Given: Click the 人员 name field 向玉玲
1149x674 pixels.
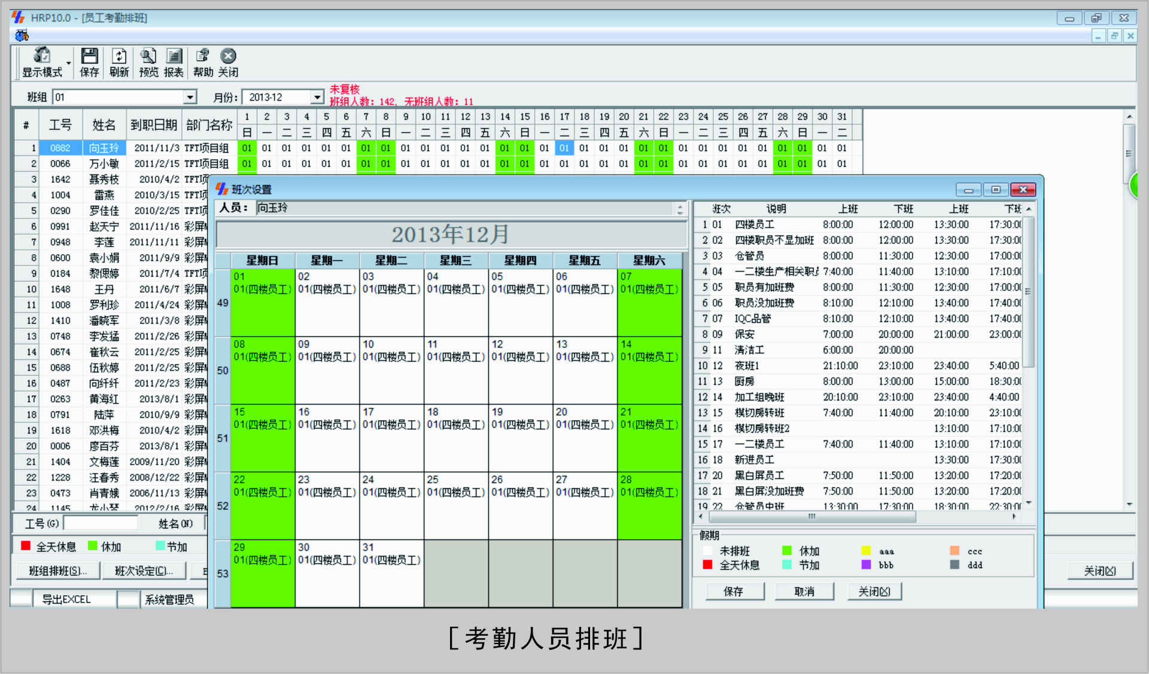Looking at the screenshot, I should pyautogui.click(x=464, y=208).
